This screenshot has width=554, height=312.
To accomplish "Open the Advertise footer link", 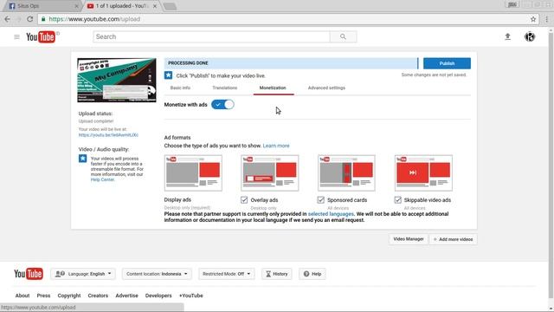I will (126, 296).
